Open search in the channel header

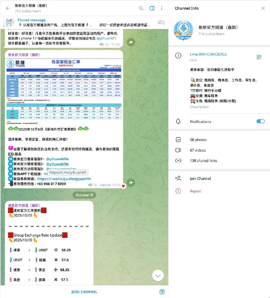tap(141, 8)
